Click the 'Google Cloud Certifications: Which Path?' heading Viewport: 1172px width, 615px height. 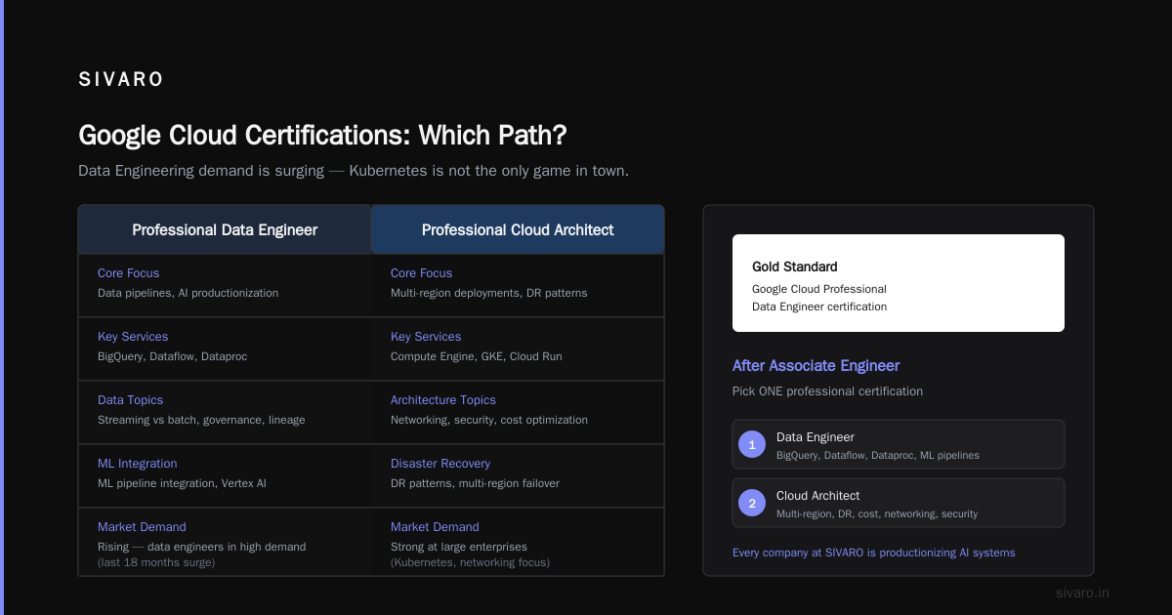click(322, 135)
